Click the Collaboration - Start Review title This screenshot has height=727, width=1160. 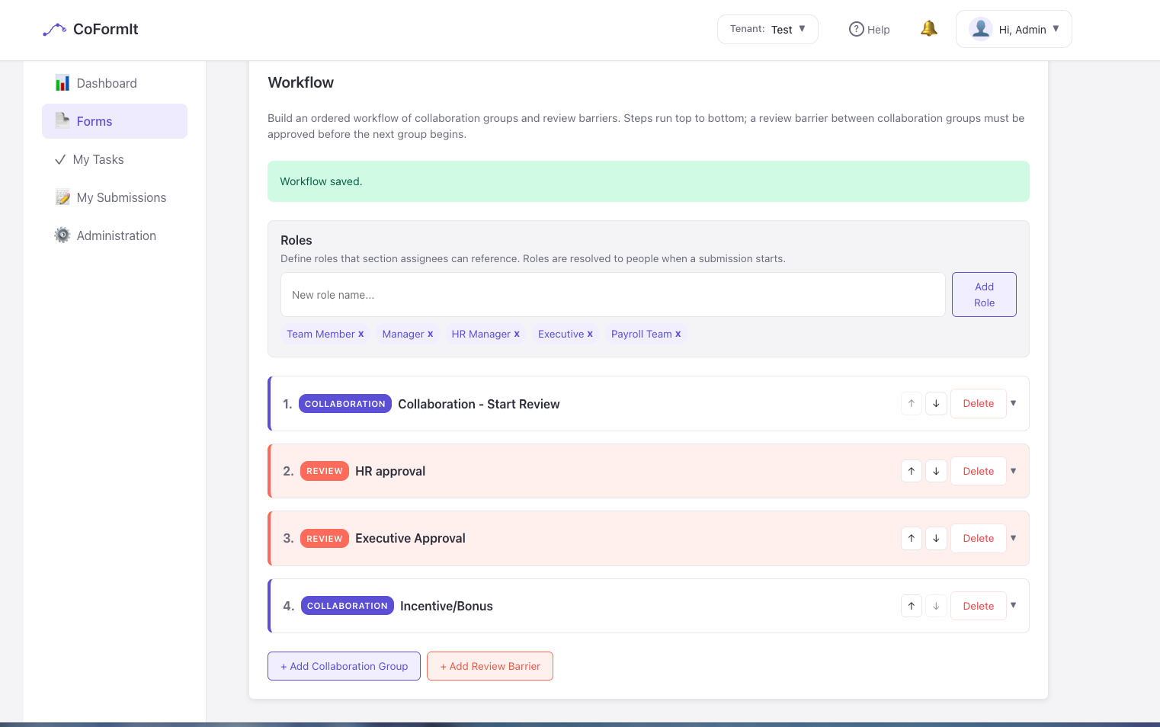[x=479, y=404]
